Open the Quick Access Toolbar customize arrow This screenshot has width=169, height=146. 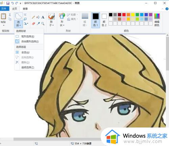click(x=20, y=3)
